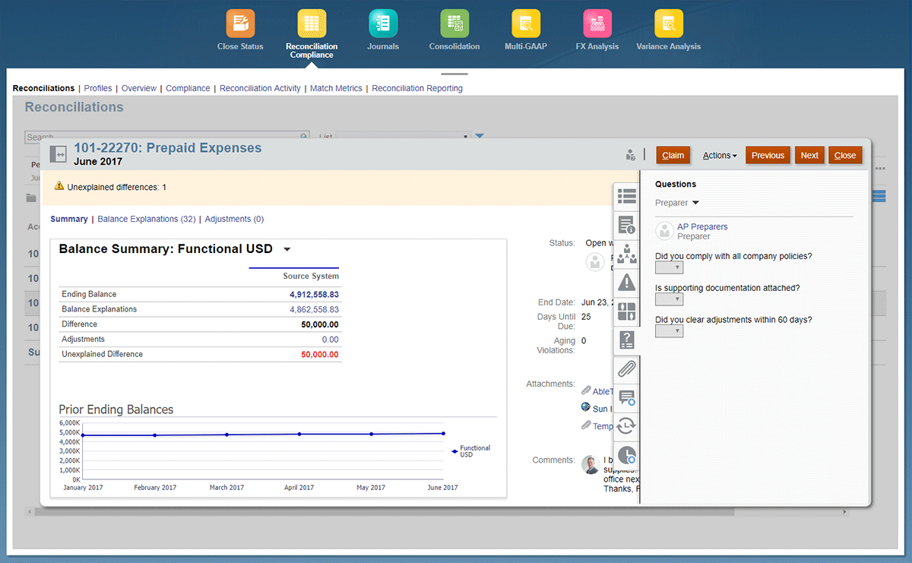
Task: Go to the Match Metrics tab
Action: (336, 88)
